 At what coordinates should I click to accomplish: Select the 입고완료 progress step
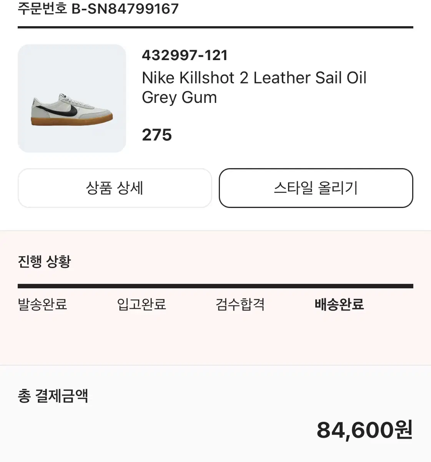pyautogui.click(x=141, y=304)
